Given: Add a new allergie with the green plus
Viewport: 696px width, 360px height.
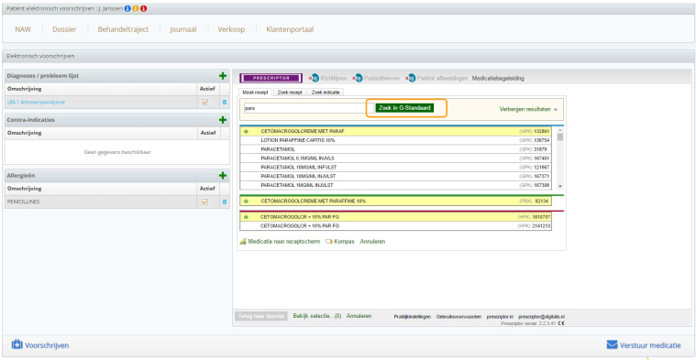Looking at the screenshot, I should click(223, 176).
